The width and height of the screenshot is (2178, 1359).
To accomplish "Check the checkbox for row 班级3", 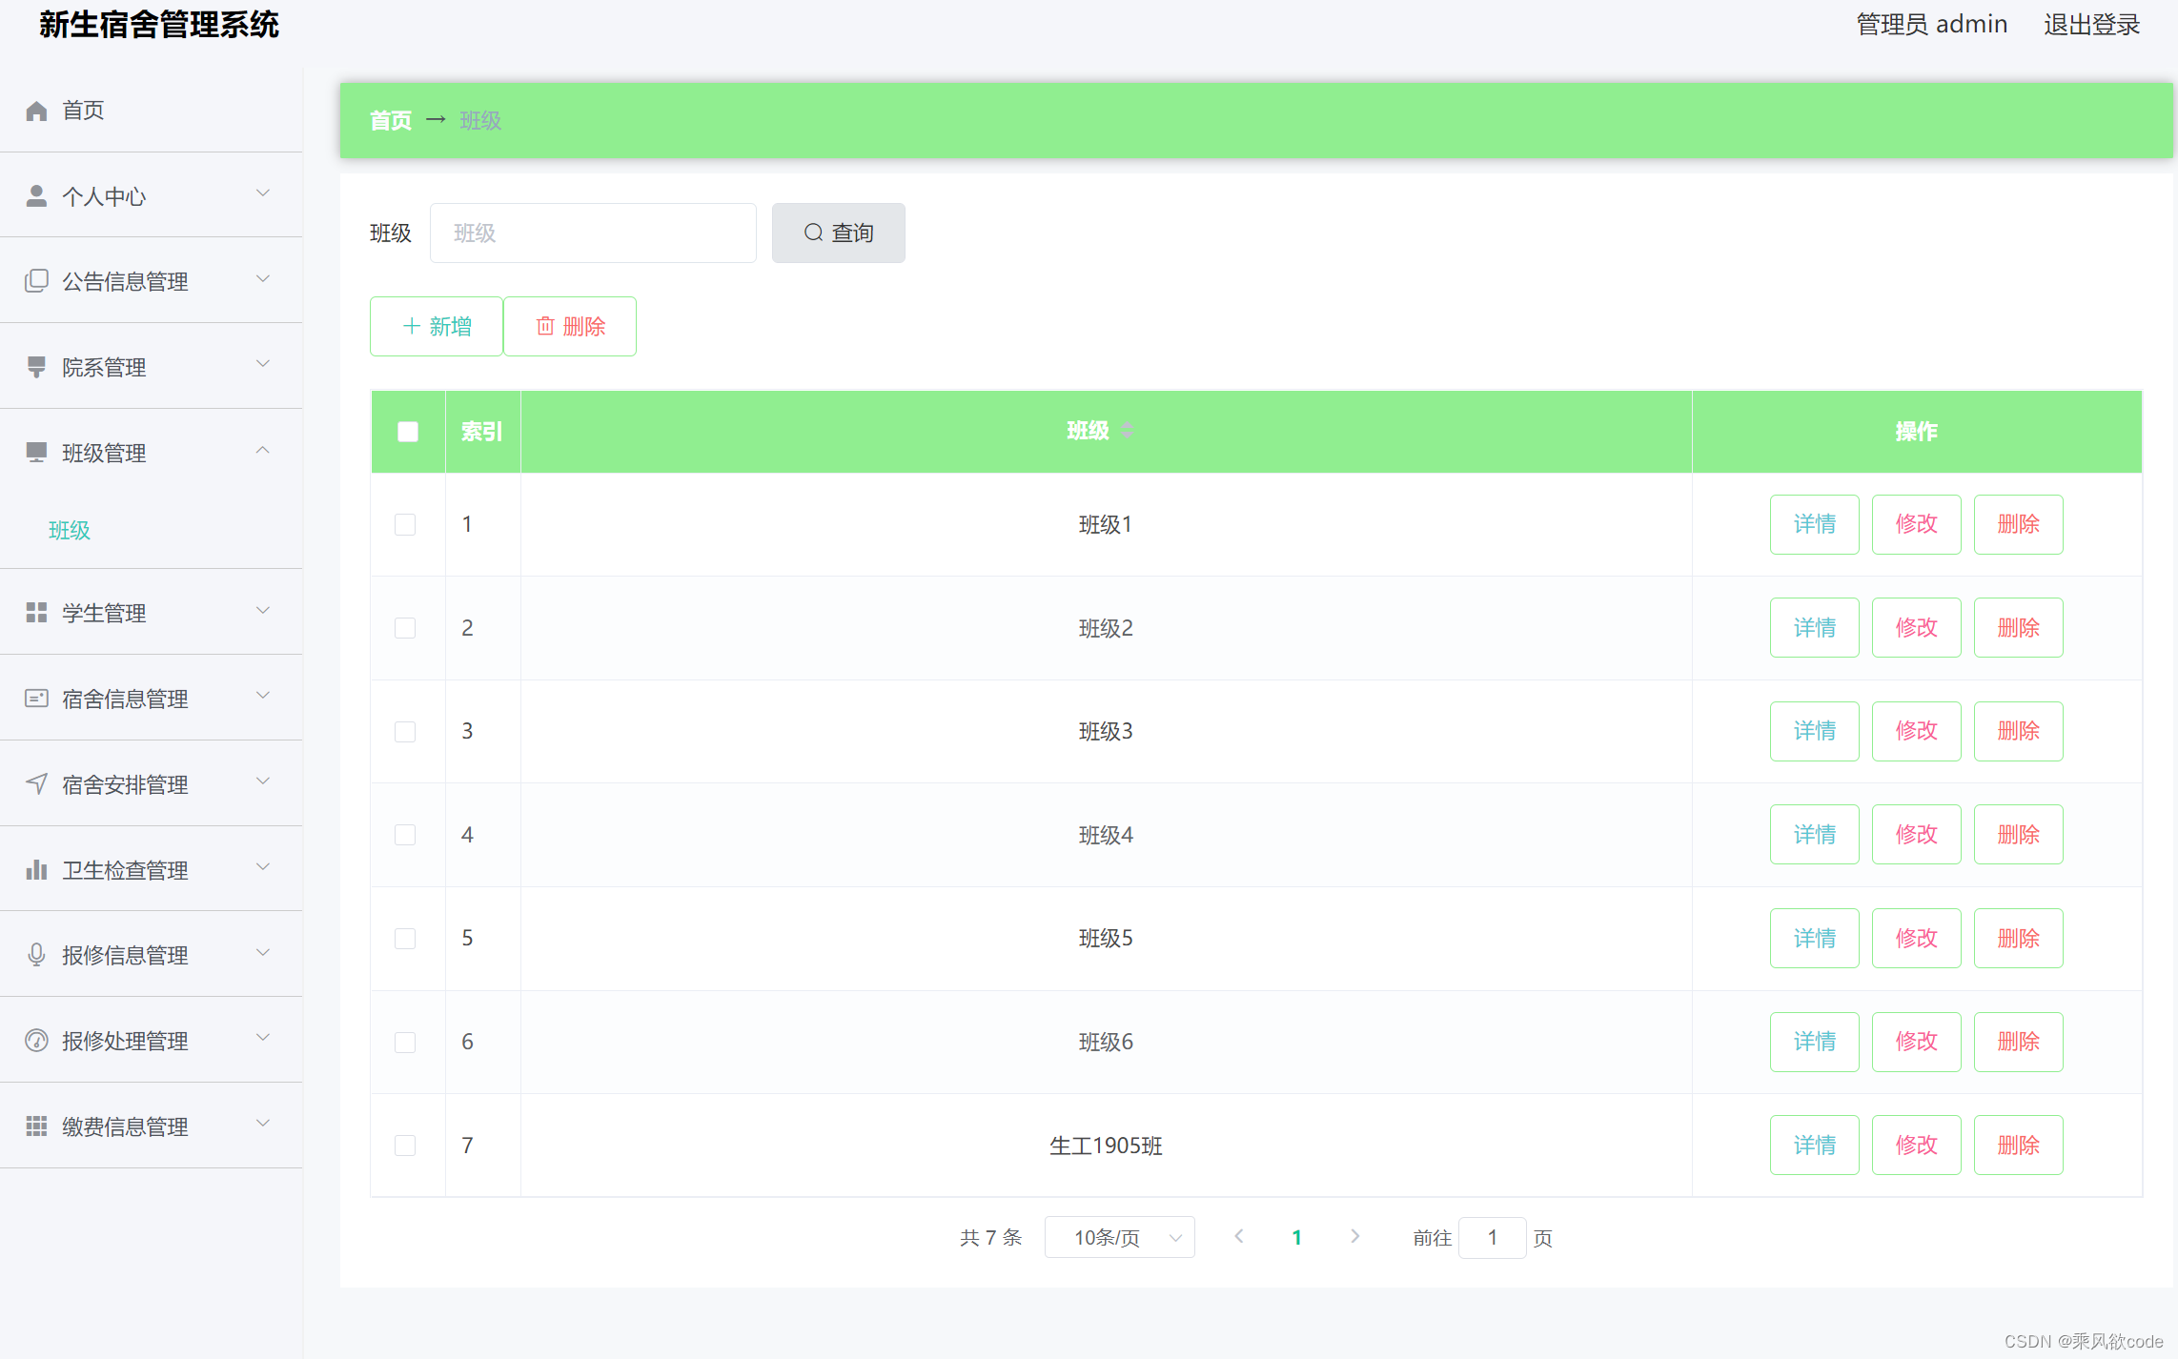I will [x=405, y=732].
